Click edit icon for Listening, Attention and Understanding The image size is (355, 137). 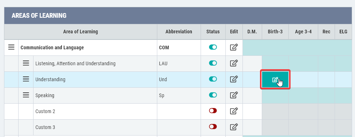234,63
